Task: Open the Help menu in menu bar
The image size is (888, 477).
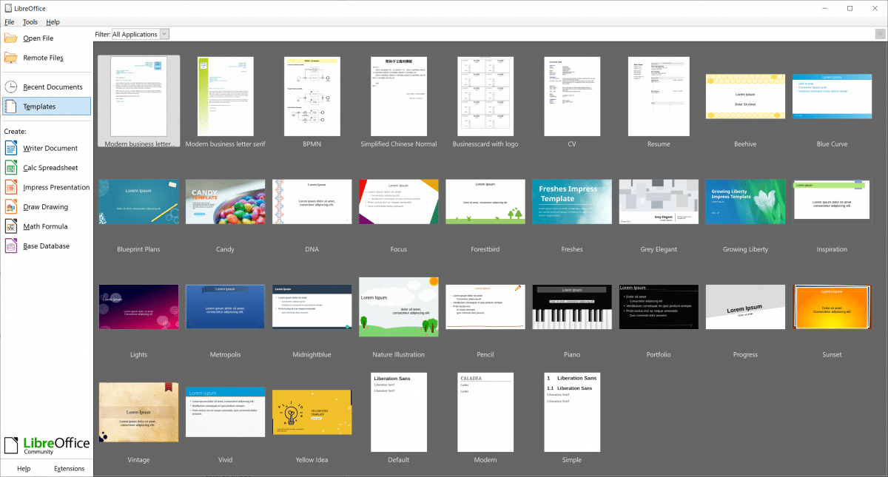Action: point(53,22)
